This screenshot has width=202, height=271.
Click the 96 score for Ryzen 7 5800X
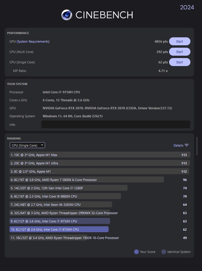click(185, 180)
